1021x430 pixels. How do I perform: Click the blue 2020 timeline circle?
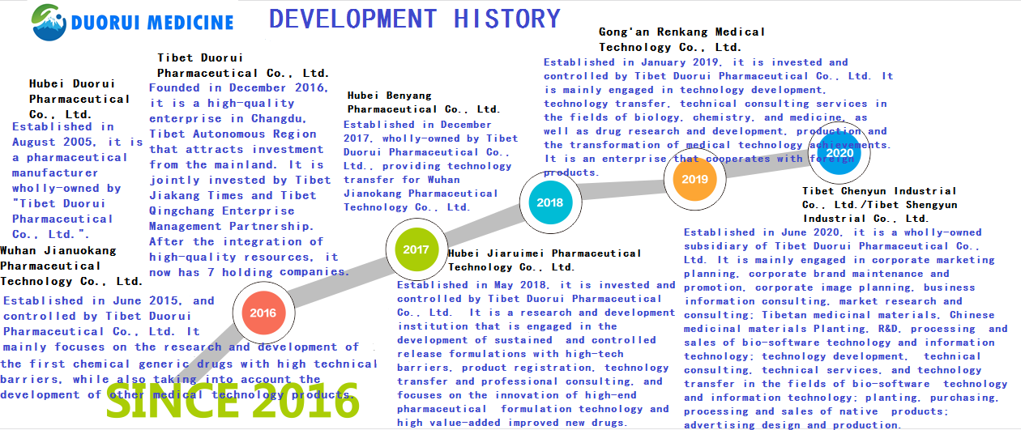click(x=839, y=153)
